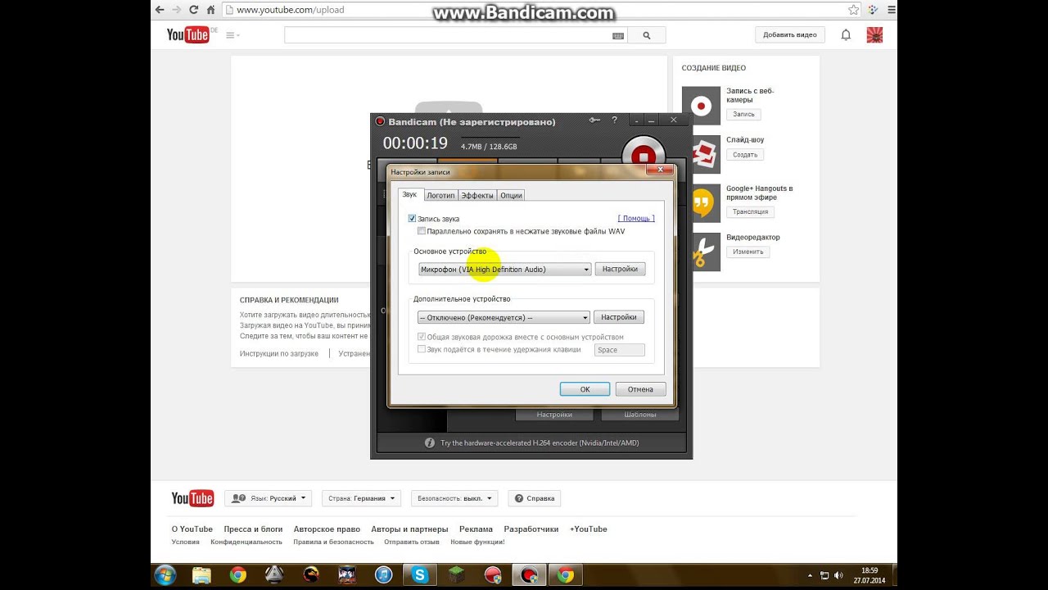Launch Minecraft from the taskbar
This screenshot has height=590, width=1048.
(x=456, y=575)
